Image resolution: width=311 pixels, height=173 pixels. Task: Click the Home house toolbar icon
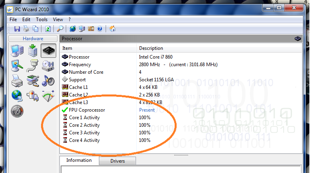112,29
